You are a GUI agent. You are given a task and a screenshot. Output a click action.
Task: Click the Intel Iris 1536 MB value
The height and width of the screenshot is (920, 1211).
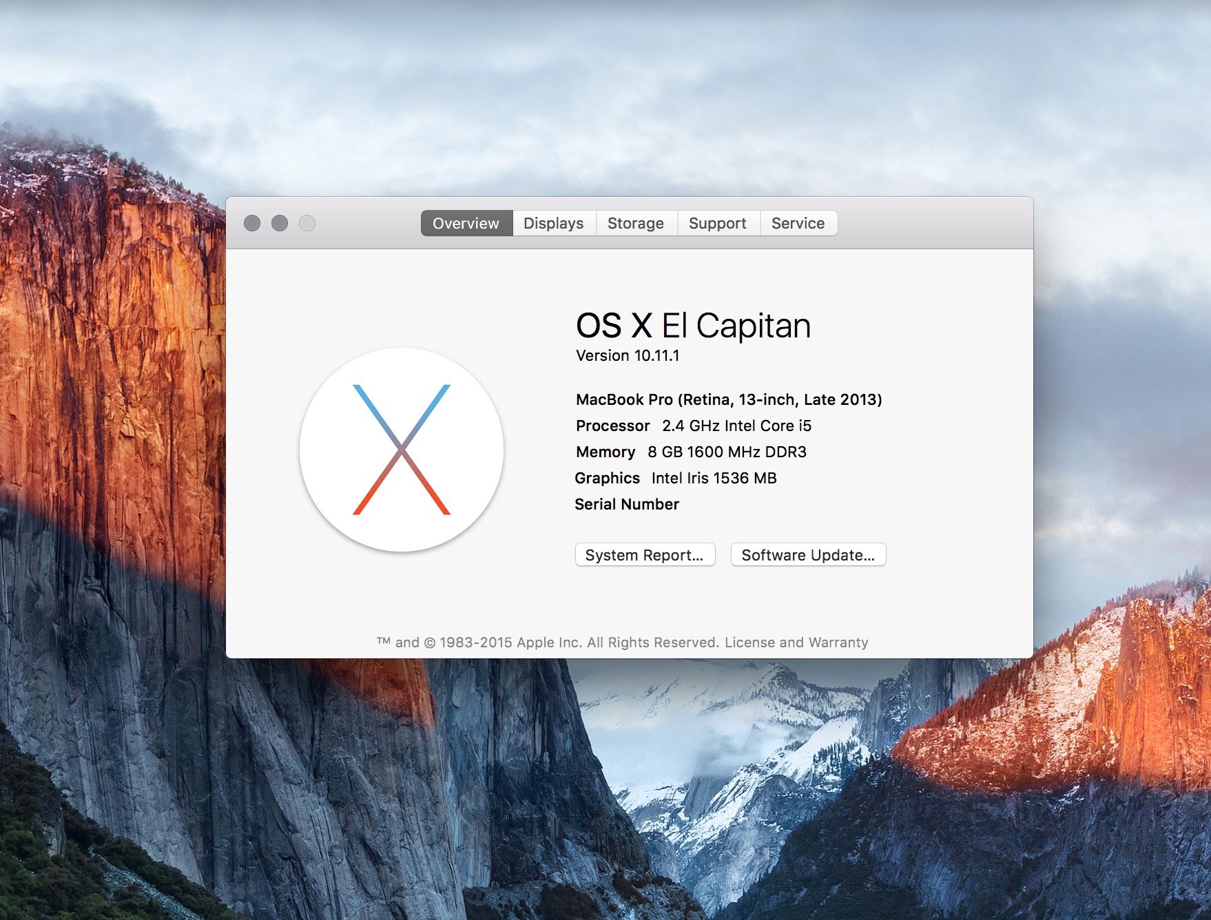tap(714, 479)
